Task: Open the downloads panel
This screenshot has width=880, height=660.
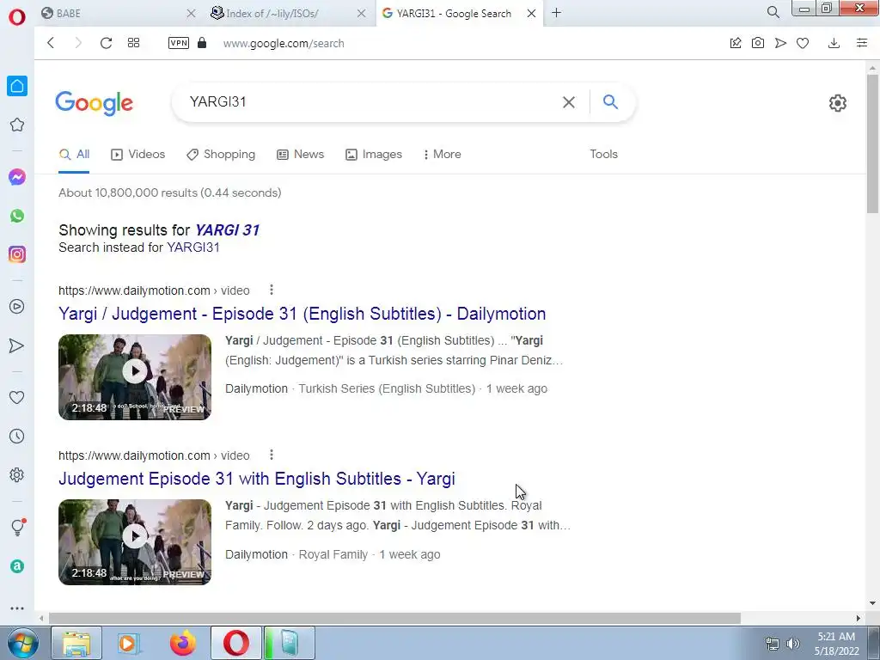Action: (834, 43)
